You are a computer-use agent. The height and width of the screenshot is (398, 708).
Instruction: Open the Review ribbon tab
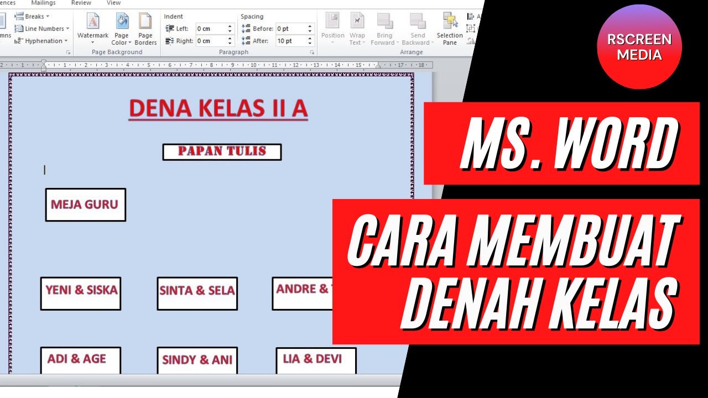tap(81, 3)
